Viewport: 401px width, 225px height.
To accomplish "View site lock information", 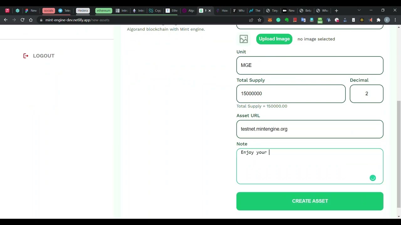I will pyautogui.click(x=41, y=20).
